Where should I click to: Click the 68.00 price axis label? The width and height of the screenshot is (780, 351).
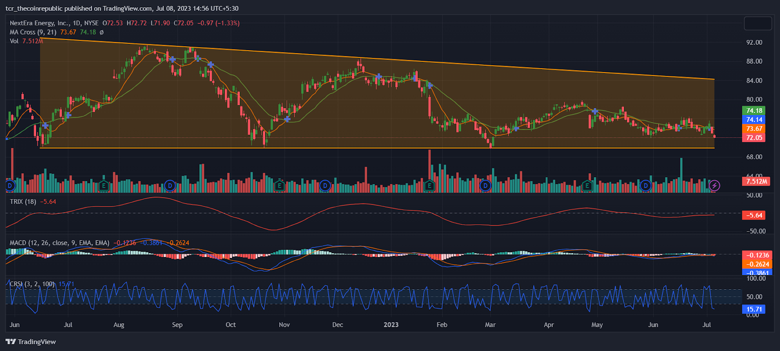click(754, 157)
